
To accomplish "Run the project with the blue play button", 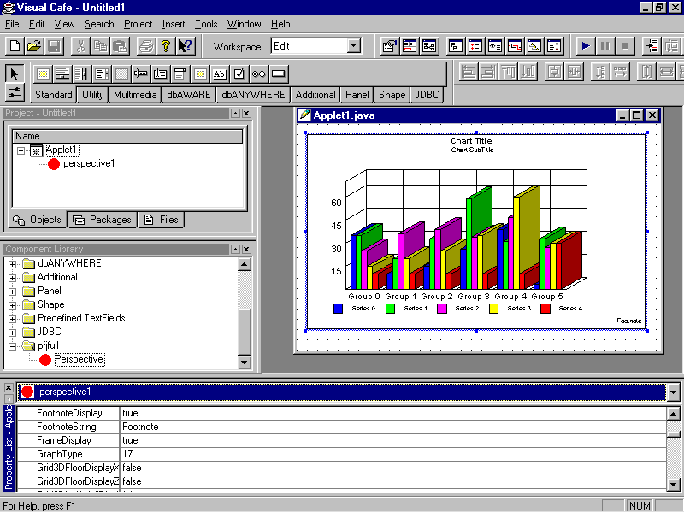I will tap(586, 46).
